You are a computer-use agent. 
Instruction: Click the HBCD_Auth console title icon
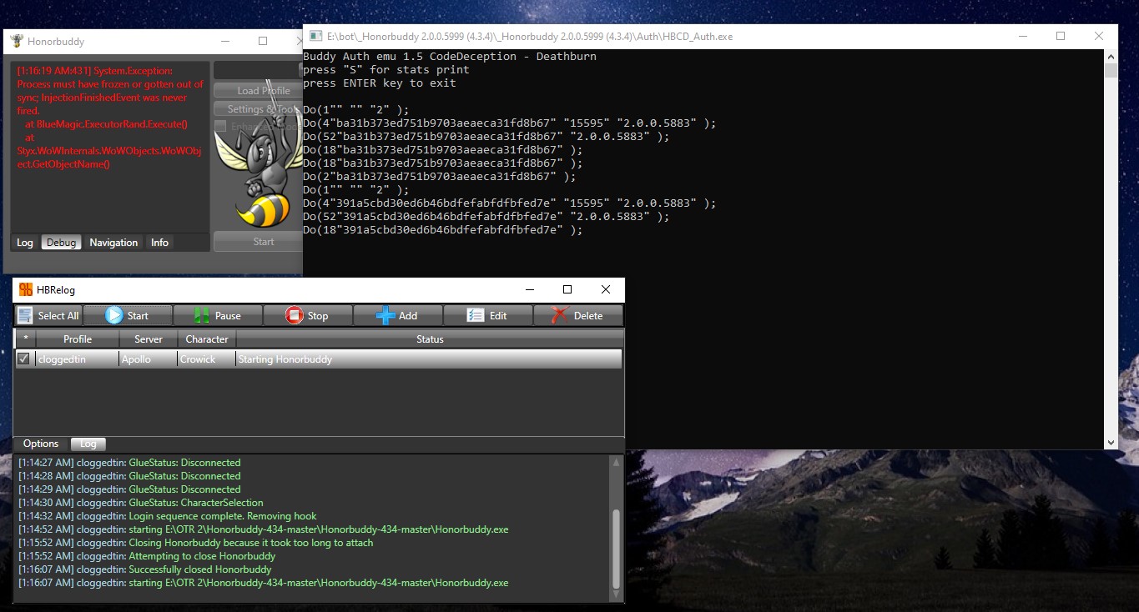[x=316, y=37]
